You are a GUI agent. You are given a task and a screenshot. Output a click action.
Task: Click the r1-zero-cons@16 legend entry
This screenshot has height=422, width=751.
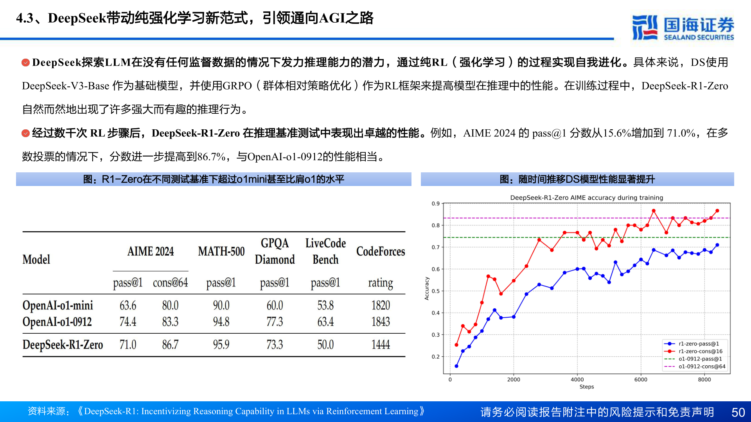(693, 351)
